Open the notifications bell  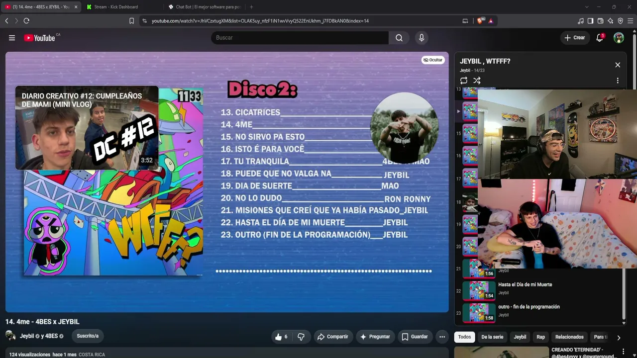(600, 38)
